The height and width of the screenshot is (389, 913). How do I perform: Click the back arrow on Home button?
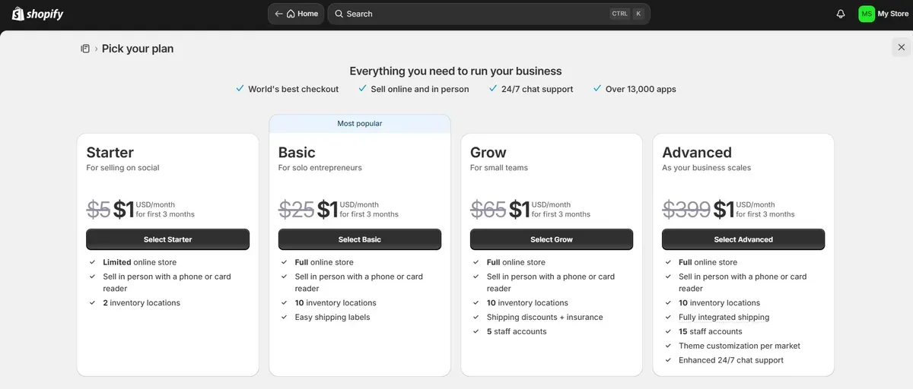click(279, 14)
